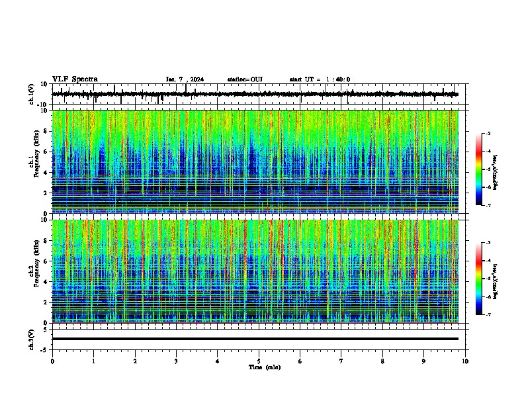524x405 pixels.
Task: Click time axis tick label 7
Action: click(x=341, y=361)
